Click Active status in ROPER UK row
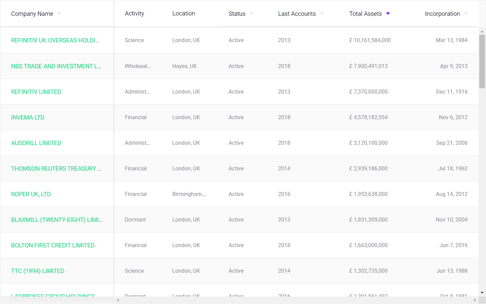 click(x=236, y=194)
